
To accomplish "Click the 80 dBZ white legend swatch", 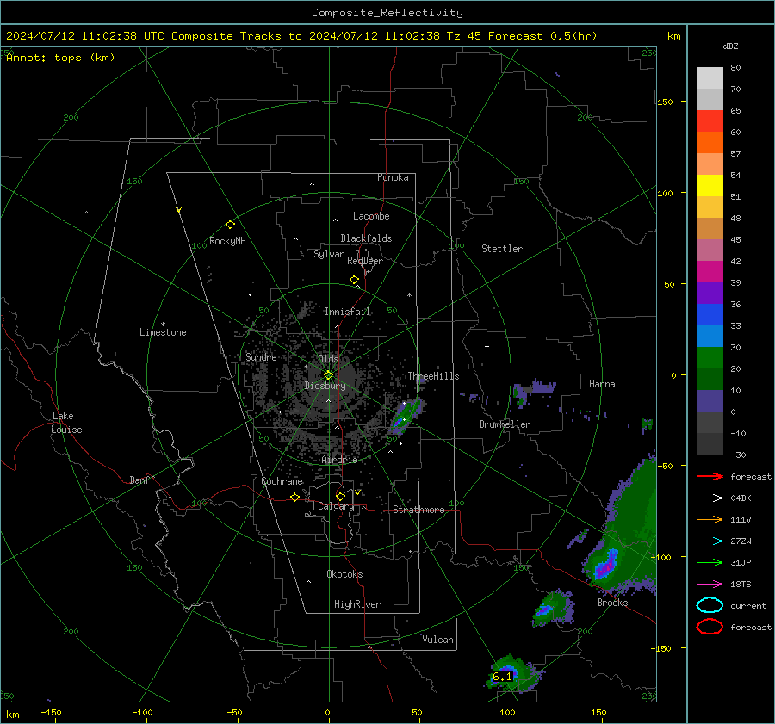I will [710, 77].
